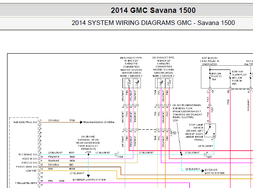
Task: Click HEATED OXYGEN SENSOR BANK 2 SENSOR 2 caption
Action: pyautogui.click(x=164, y=73)
